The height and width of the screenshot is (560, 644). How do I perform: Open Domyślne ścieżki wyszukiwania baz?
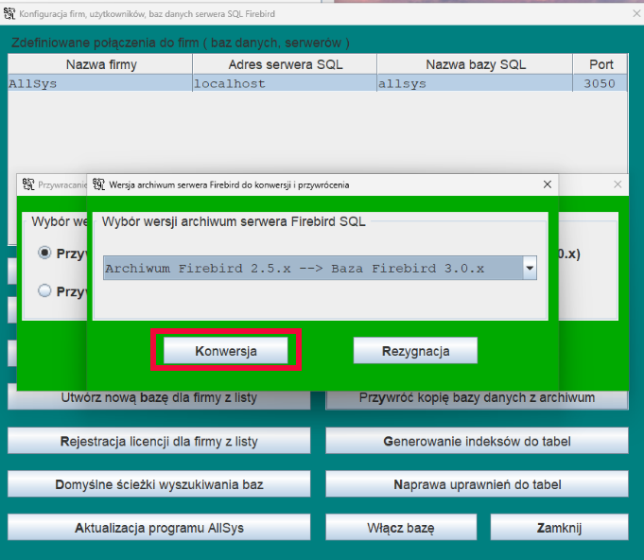159,484
